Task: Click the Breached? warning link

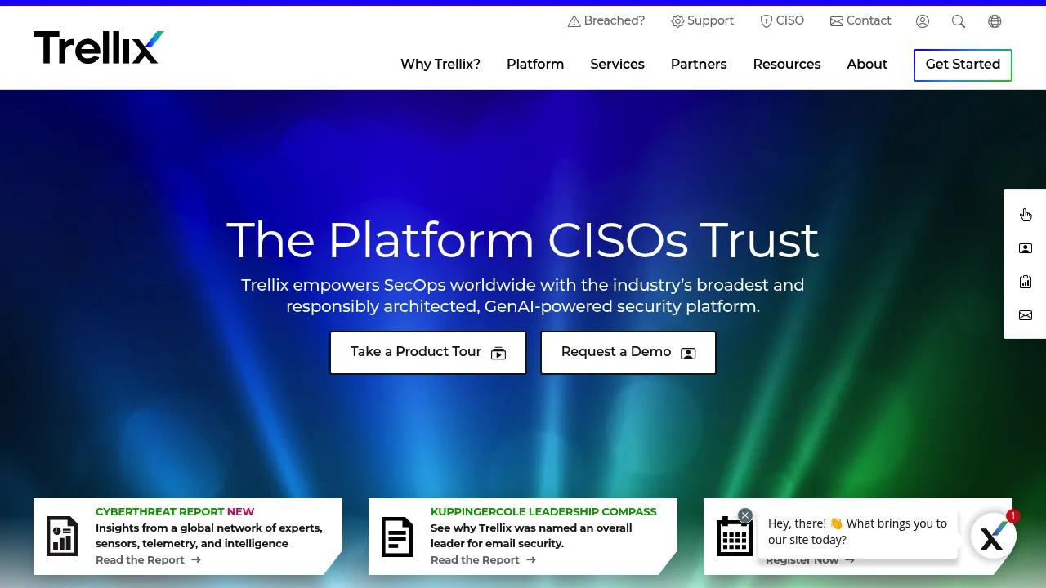Action: 606,21
